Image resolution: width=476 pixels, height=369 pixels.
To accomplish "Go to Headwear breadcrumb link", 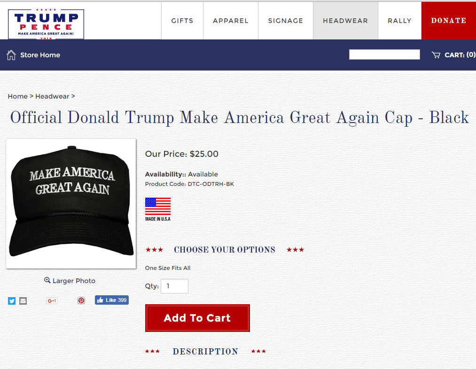I will 52,96.
